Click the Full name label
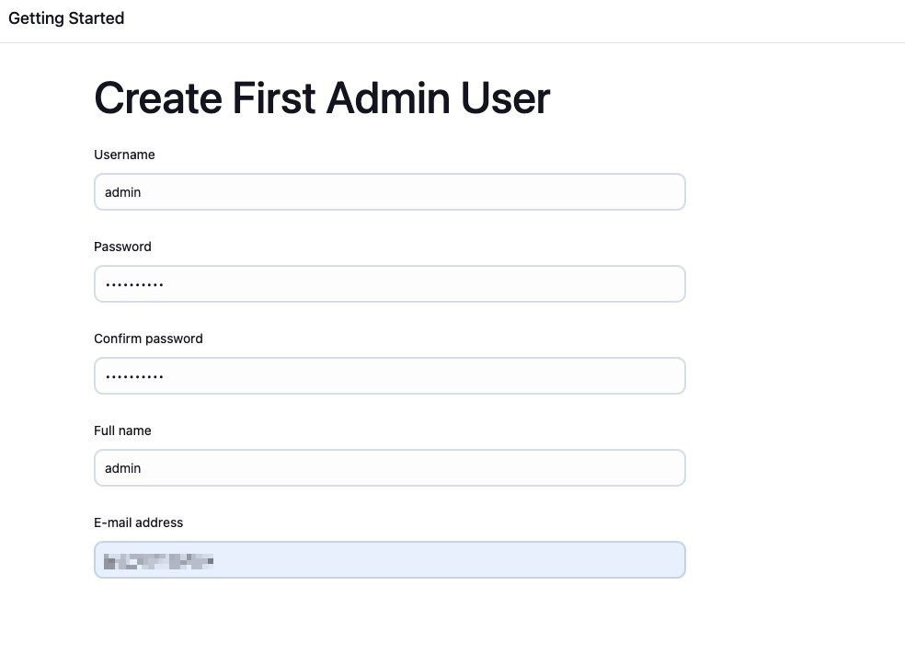The image size is (905, 666). pyautogui.click(x=122, y=431)
